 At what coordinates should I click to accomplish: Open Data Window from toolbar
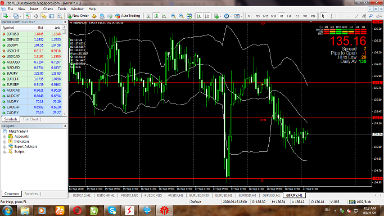[x=36, y=16]
